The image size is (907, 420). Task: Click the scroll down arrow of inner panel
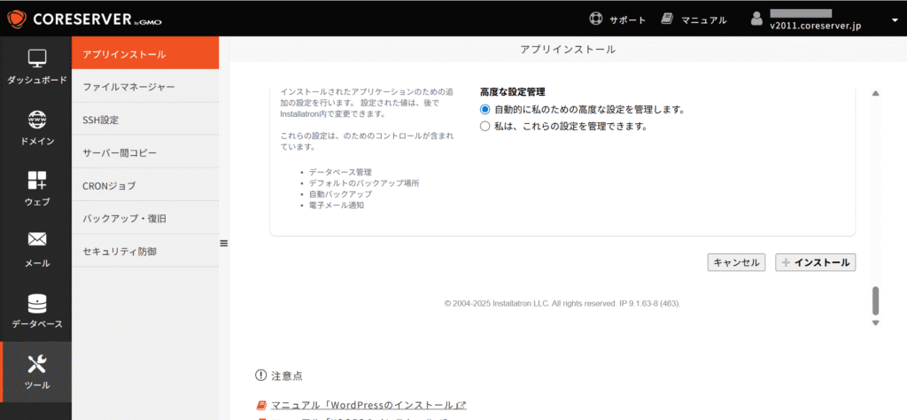tap(875, 323)
